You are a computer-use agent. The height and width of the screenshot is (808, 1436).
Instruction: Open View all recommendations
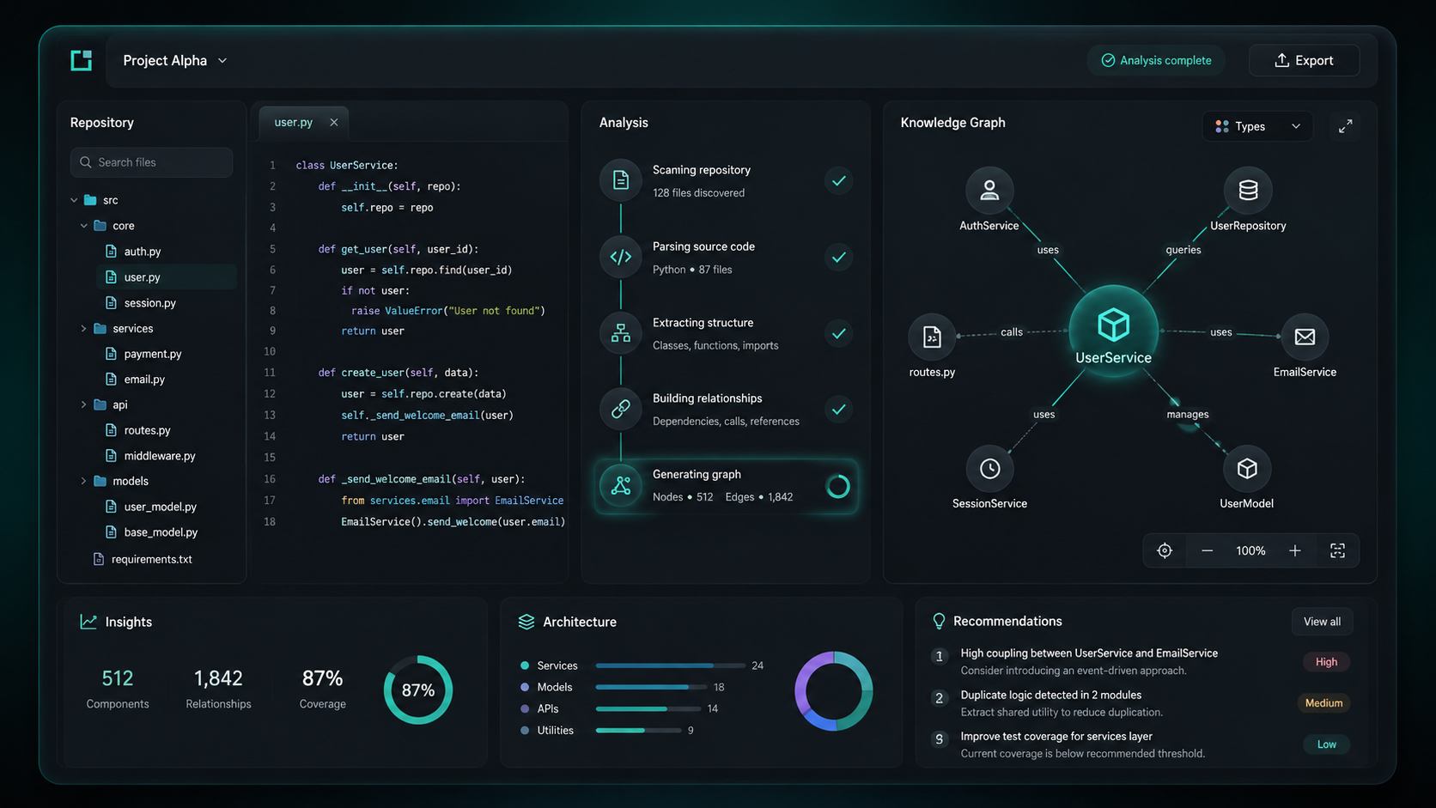tap(1322, 622)
